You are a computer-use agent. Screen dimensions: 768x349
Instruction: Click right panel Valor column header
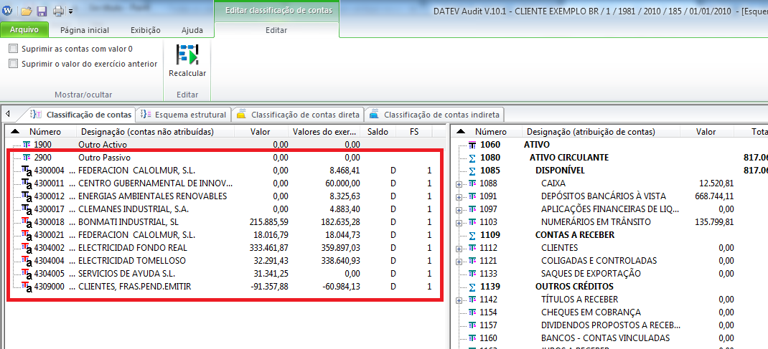(x=706, y=131)
